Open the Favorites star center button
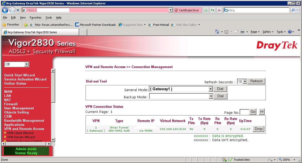The width and height of the screenshot is (302, 163). (11, 25)
